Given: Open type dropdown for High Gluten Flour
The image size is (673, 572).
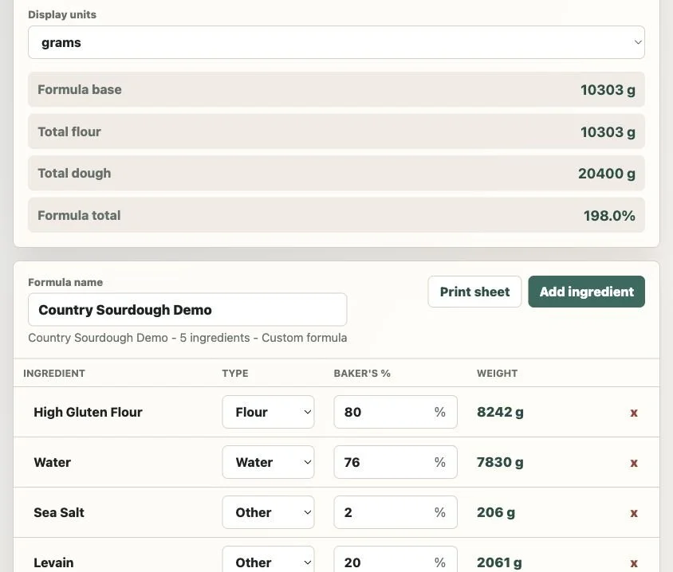Looking at the screenshot, I should click(268, 412).
